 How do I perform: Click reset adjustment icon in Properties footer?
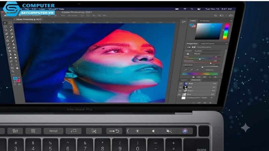coord(204,77)
